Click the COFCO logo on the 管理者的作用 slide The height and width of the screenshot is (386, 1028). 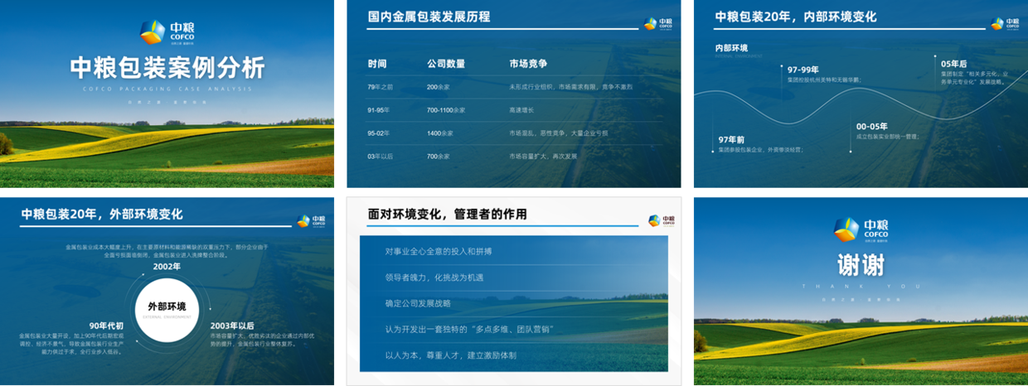[x=662, y=220]
